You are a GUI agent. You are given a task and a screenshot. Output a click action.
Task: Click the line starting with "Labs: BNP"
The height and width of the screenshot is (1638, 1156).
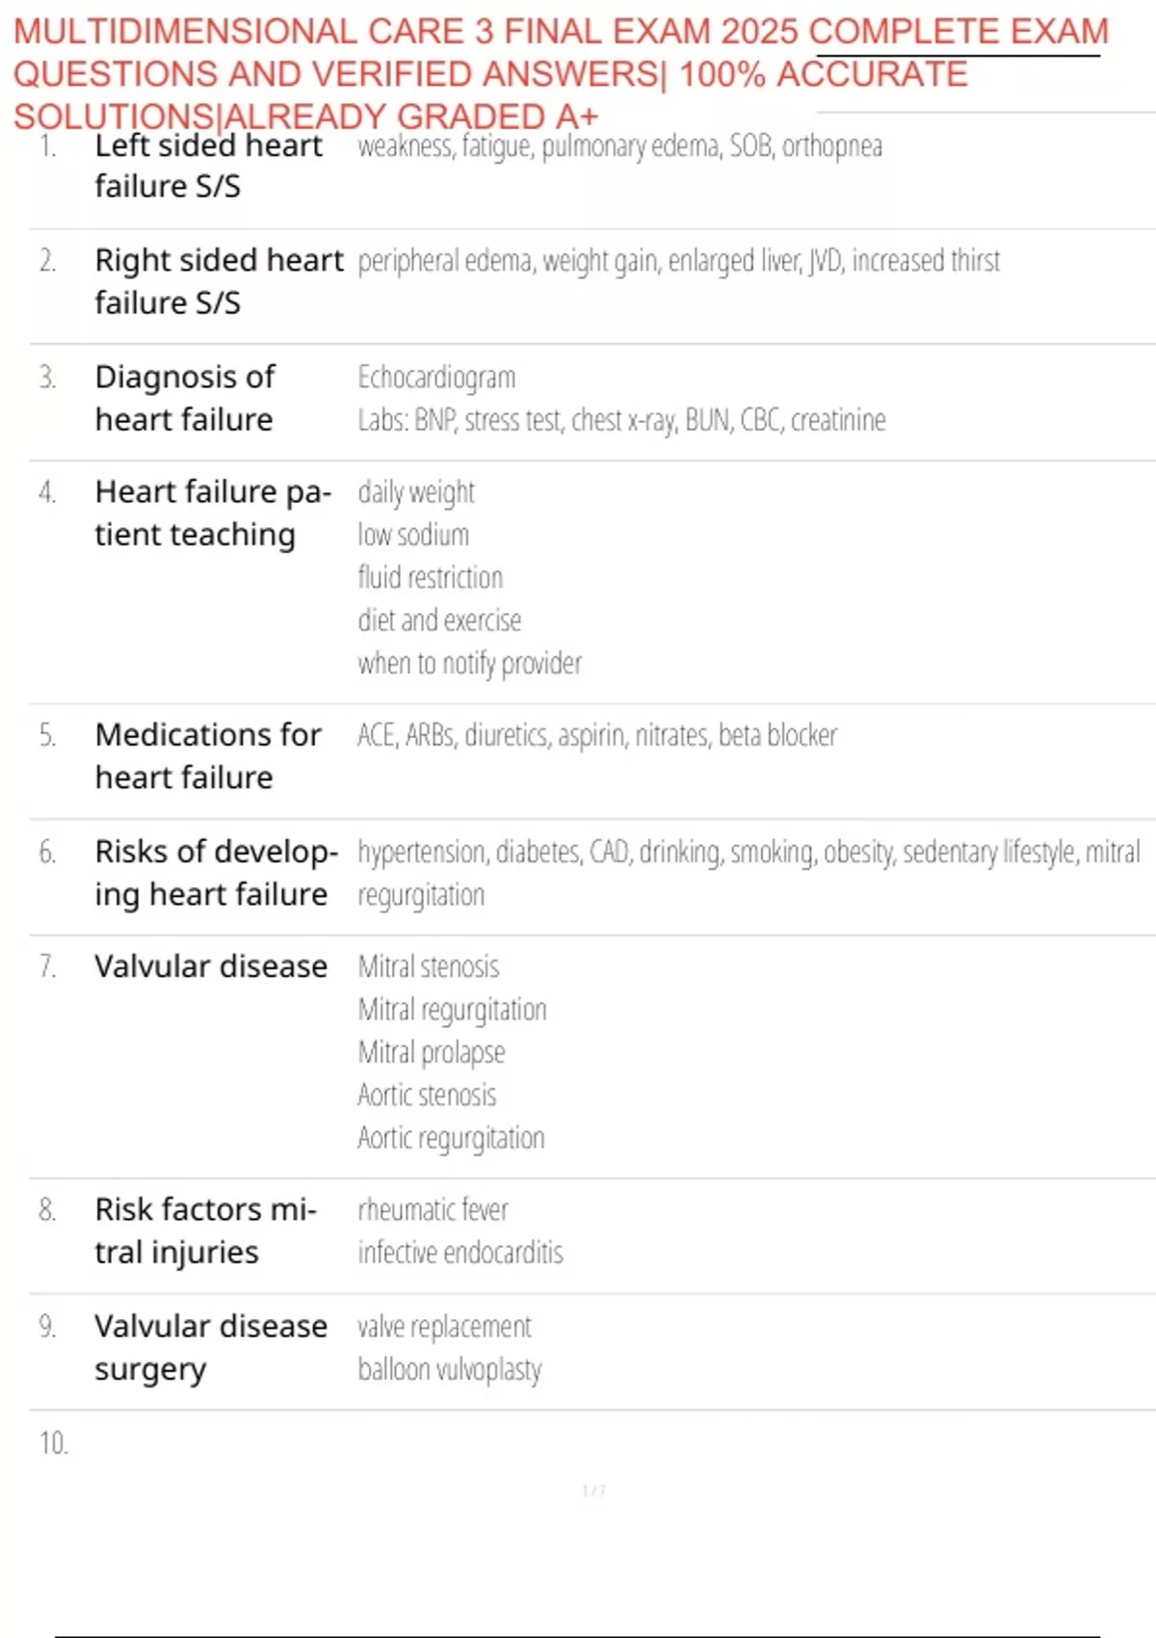pyautogui.click(x=621, y=420)
